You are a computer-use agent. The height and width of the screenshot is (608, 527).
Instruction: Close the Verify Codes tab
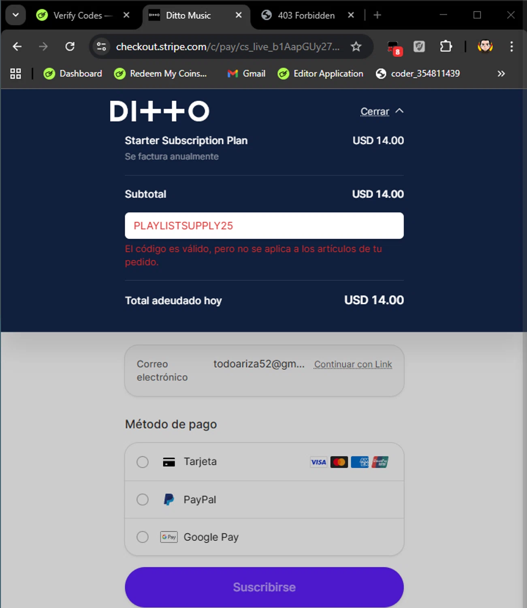(126, 15)
